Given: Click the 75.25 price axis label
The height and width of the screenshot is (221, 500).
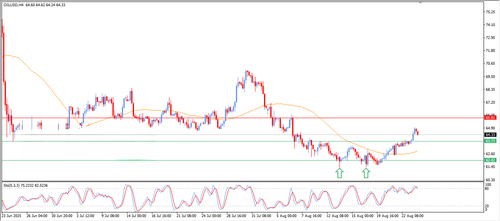Looking at the screenshot, I should coord(490,12).
